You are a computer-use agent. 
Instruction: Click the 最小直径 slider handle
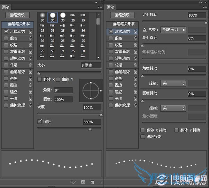[x=142, y=46]
